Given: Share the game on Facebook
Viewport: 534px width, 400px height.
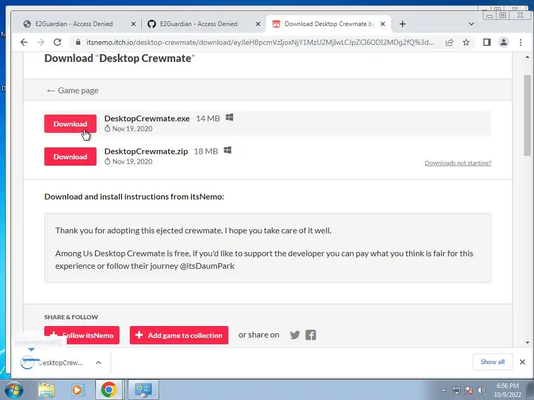Looking at the screenshot, I should coord(311,335).
